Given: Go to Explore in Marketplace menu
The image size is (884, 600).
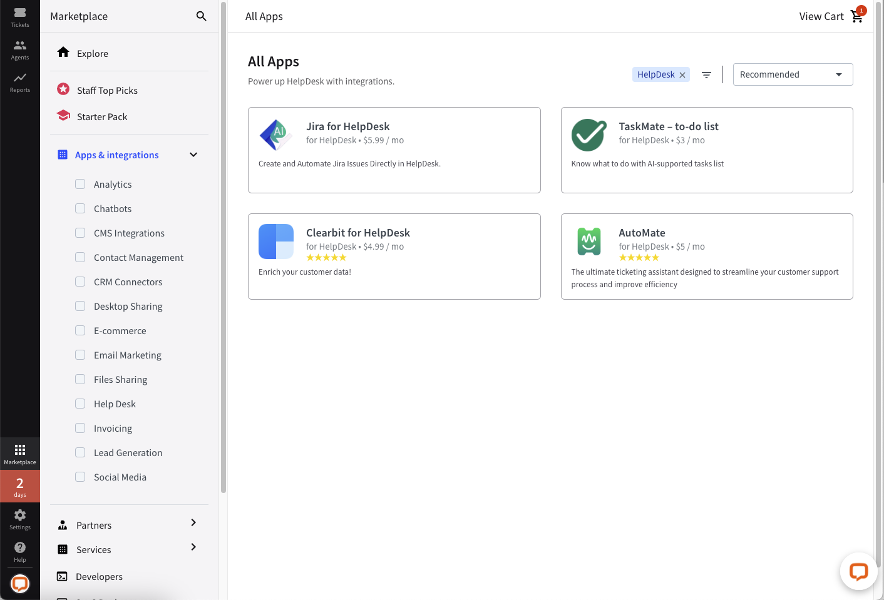Looking at the screenshot, I should (x=93, y=54).
